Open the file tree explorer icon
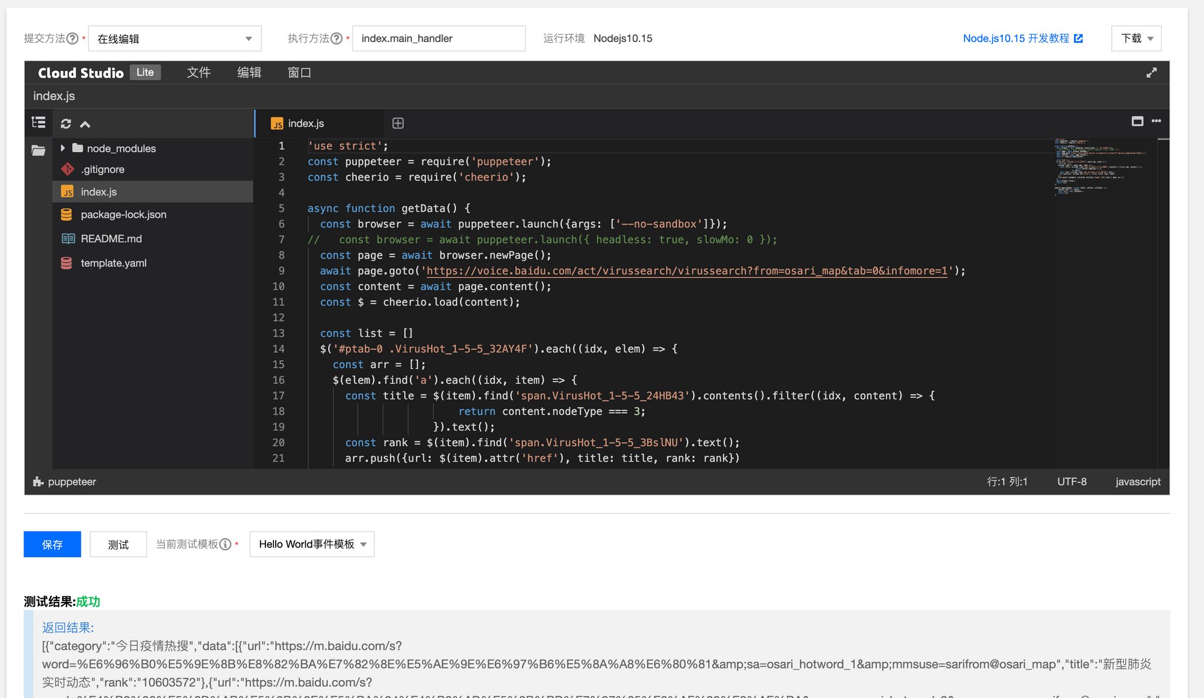This screenshot has height=698, width=1204. pyautogui.click(x=38, y=123)
